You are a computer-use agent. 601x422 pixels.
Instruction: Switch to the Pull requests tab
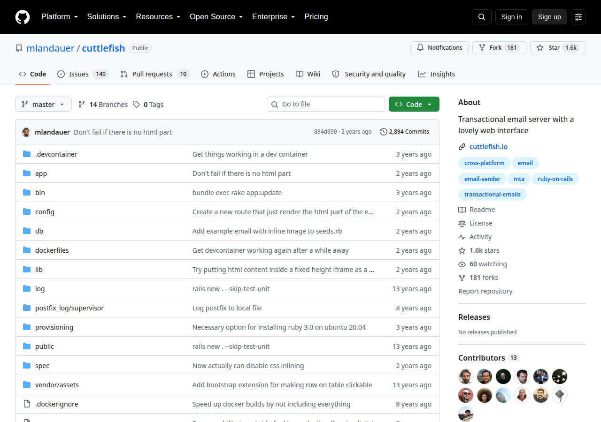click(154, 74)
